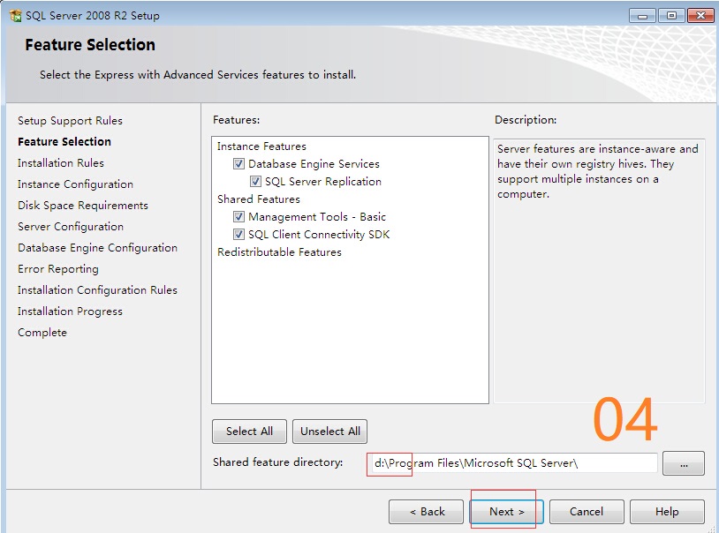Click the SQL Server Setup title bar icon
Image resolution: width=719 pixels, height=533 pixels.
15,16
